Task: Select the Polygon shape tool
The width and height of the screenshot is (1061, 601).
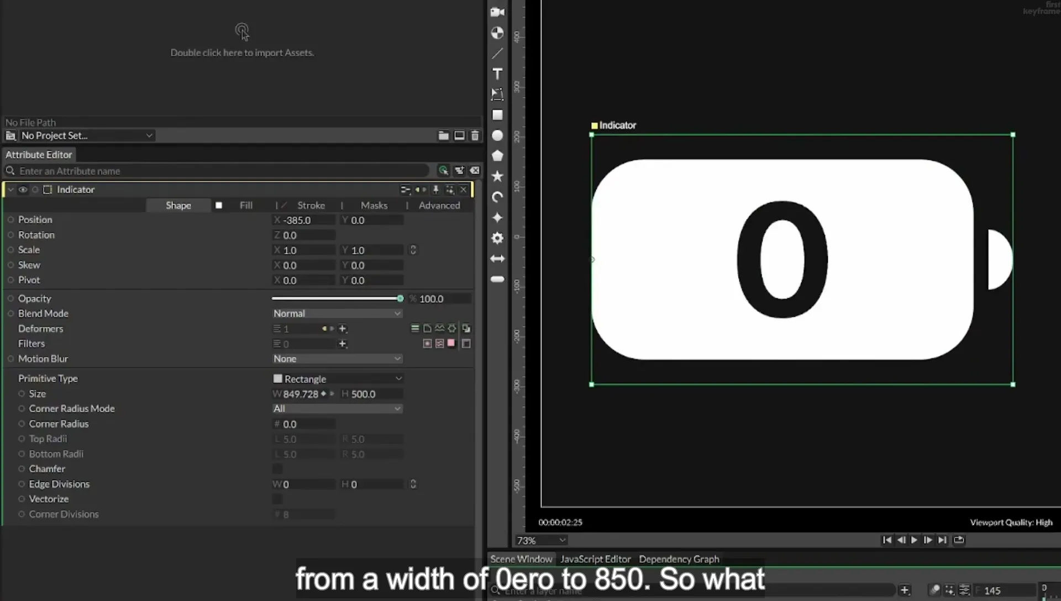Action: pyautogui.click(x=497, y=156)
